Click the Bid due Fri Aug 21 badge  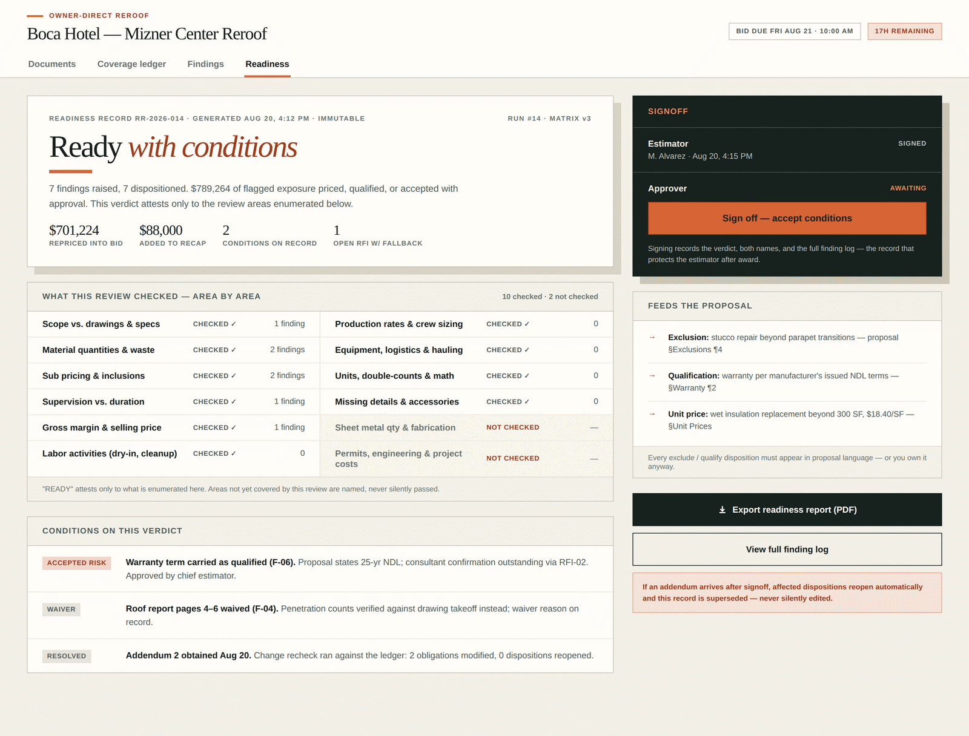click(x=795, y=31)
